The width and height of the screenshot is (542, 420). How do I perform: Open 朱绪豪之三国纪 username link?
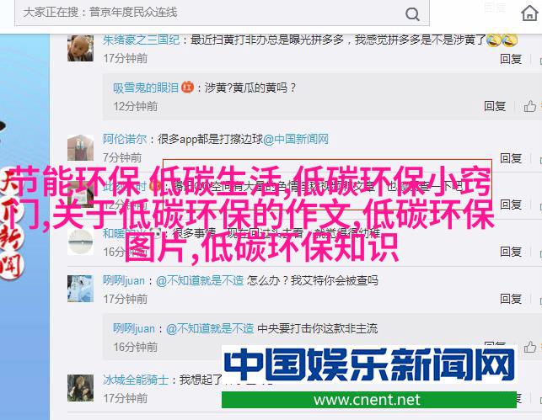click(x=141, y=40)
